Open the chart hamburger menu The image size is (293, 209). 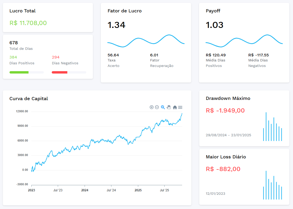coord(180,107)
